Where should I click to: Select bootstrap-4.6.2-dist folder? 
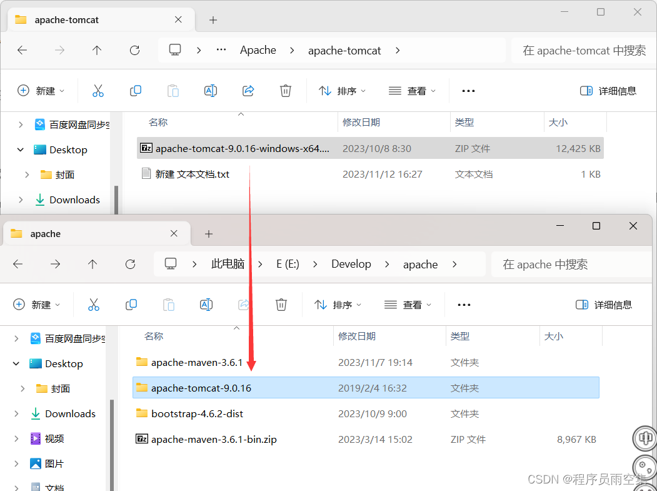(366, 414)
